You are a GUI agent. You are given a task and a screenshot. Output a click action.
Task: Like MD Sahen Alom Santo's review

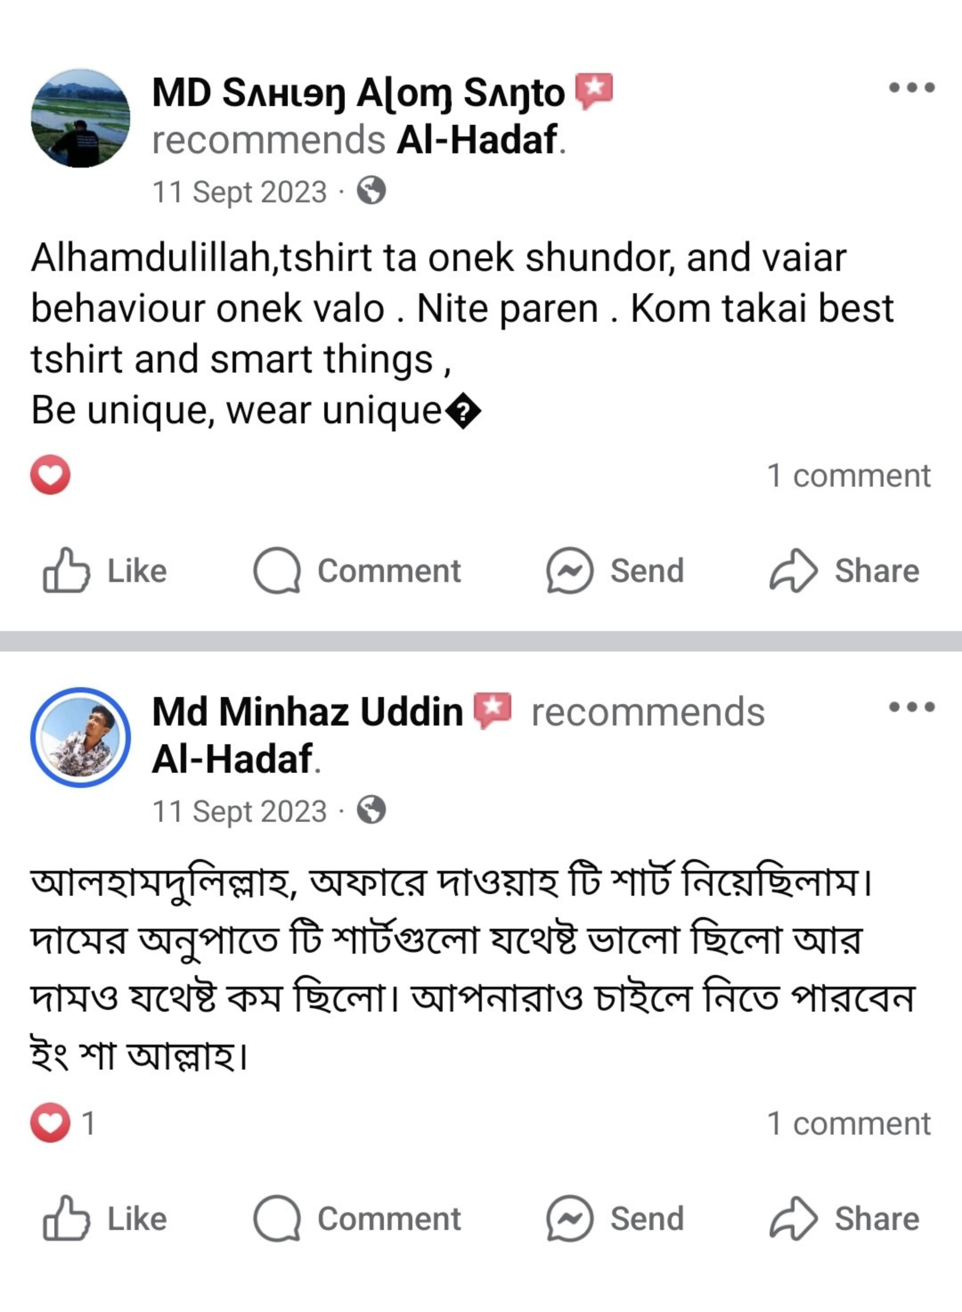(105, 570)
